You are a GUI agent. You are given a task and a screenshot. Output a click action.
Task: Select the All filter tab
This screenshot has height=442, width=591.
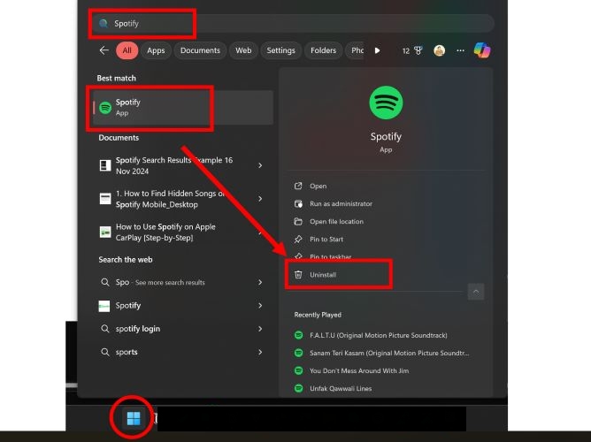(x=127, y=50)
